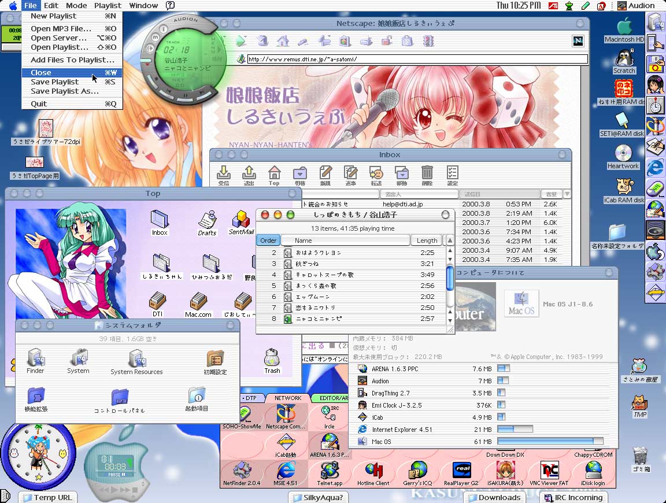Click the Top toolbar icon in Inbox window

(x=274, y=175)
